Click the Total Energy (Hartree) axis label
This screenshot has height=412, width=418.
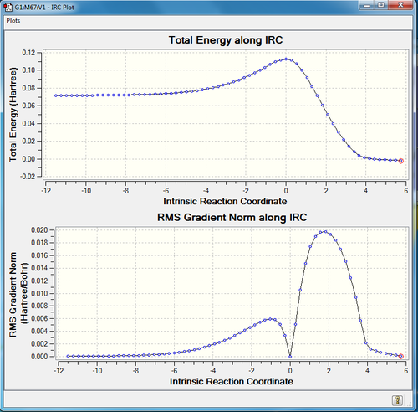(x=13, y=115)
